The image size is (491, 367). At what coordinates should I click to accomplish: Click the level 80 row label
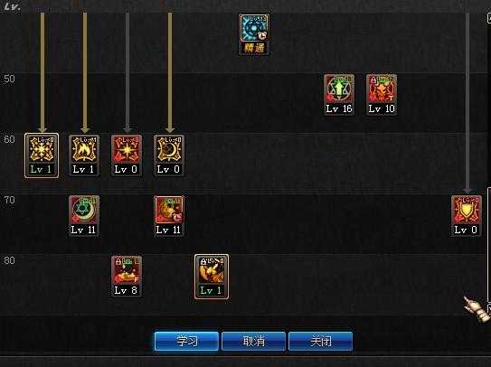(9, 260)
